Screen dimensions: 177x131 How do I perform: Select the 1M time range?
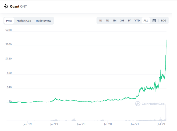(x=114, y=20)
